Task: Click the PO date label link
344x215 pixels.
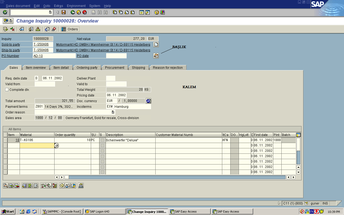Action: point(83,56)
